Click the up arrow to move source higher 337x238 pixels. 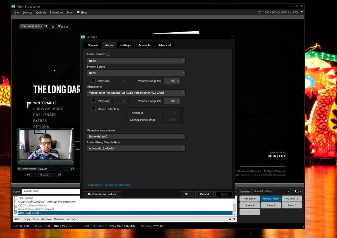pyautogui.click(x=230, y=219)
